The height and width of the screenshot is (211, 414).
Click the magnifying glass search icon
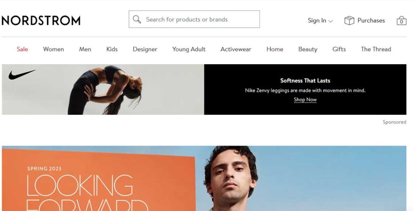pyautogui.click(x=137, y=19)
